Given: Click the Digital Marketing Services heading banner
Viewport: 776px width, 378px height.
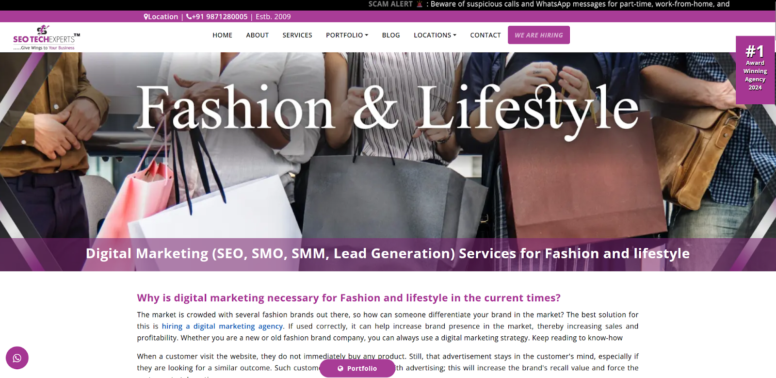Looking at the screenshot, I should tap(388, 254).
